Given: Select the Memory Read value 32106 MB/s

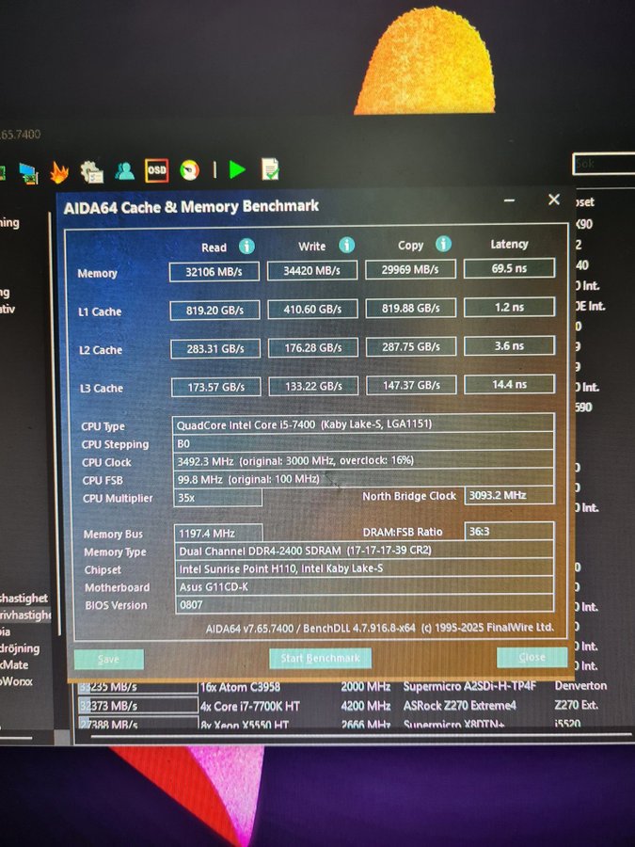Looking at the screenshot, I should pyautogui.click(x=214, y=272).
